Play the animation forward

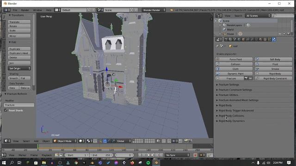pos(153,155)
